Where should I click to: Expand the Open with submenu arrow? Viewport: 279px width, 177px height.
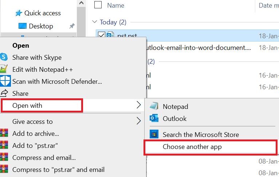point(139,105)
